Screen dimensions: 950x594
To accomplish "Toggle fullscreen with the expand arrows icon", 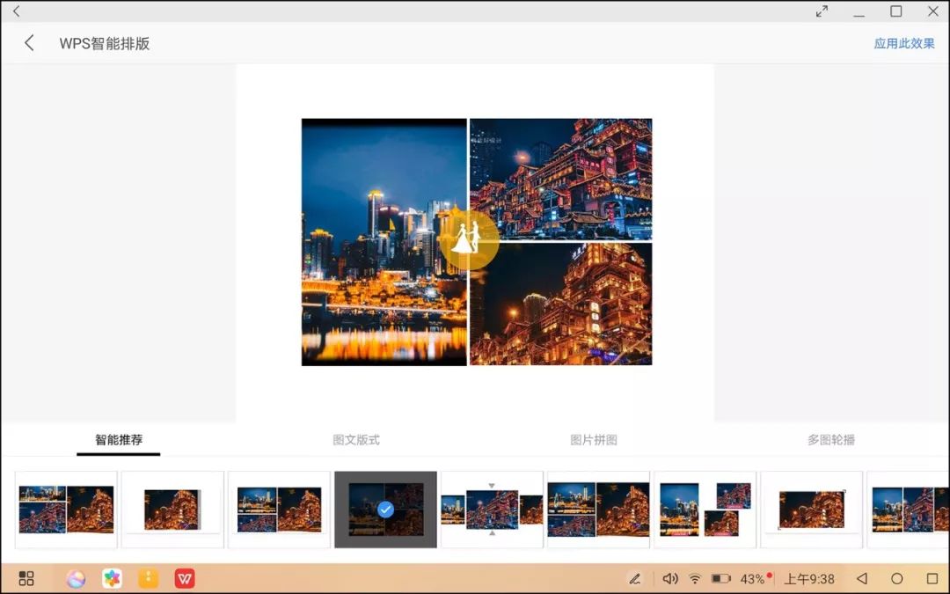I will click(x=822, y=11).
